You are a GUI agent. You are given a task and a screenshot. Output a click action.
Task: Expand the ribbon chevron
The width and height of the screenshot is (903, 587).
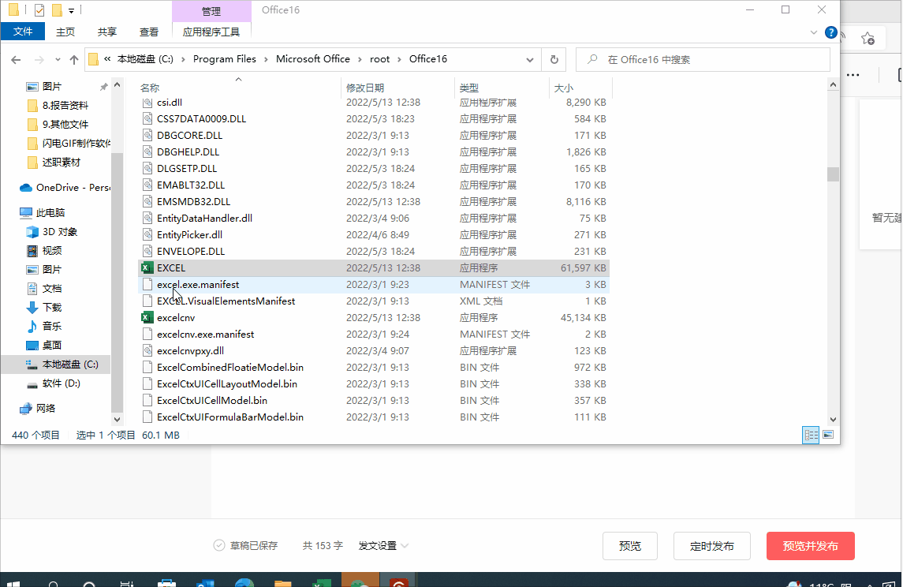[813, 32]
